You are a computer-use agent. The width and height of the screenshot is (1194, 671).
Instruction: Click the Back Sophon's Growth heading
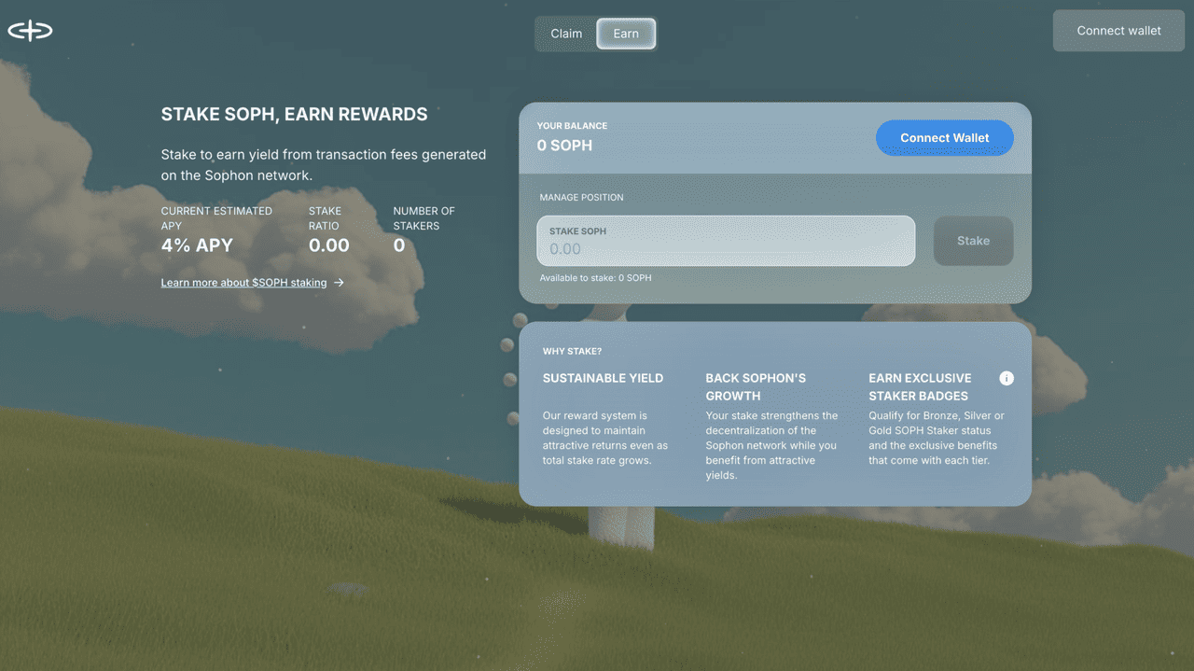pyautogui.click(x=756, y=386)
